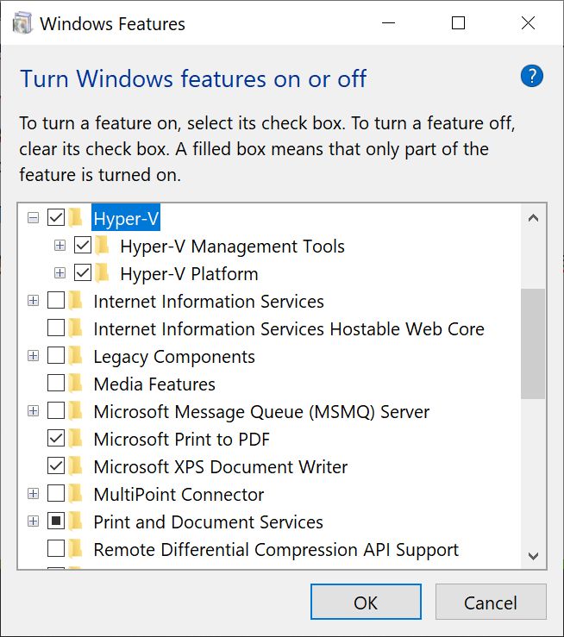
Task: Select Microsoft Message Queue (MSMQ) Server label
Action: pyautogui.click(x=261, y=412)
